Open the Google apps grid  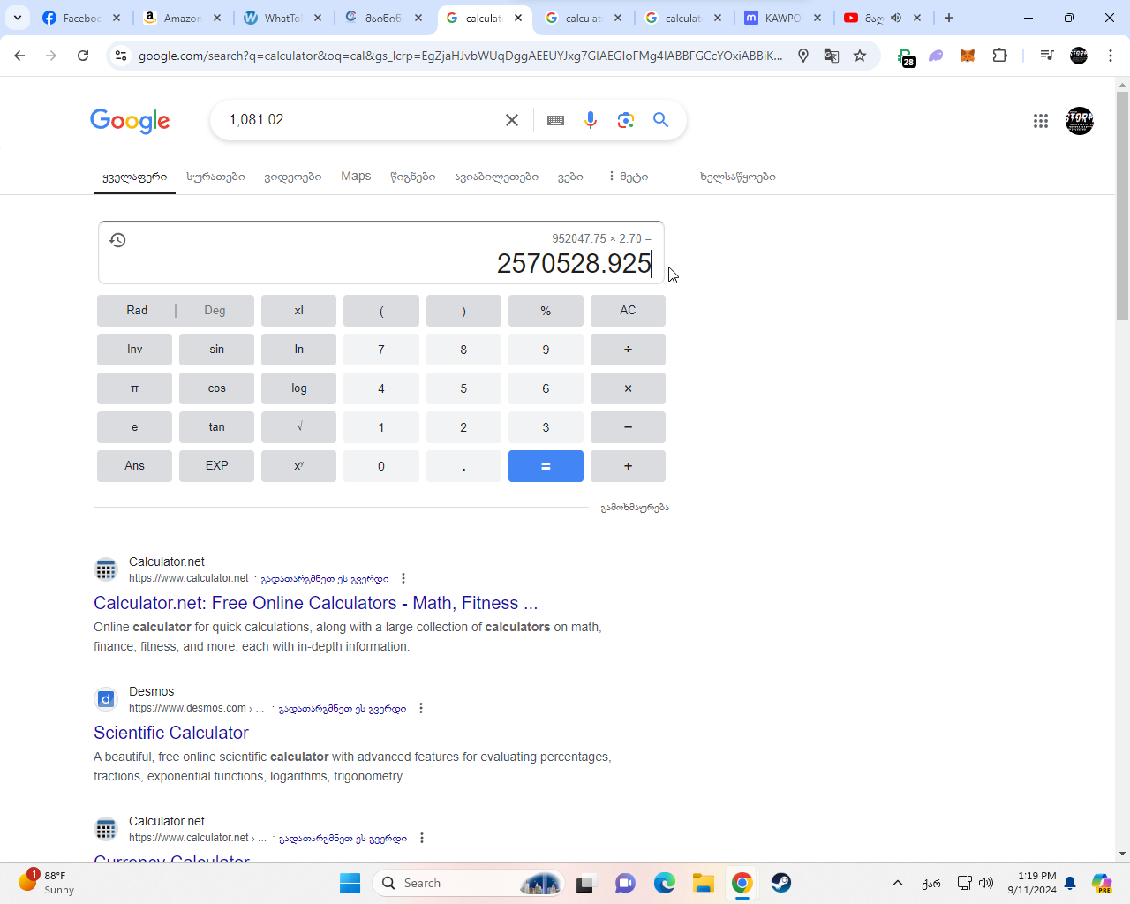coord(1041,121)
